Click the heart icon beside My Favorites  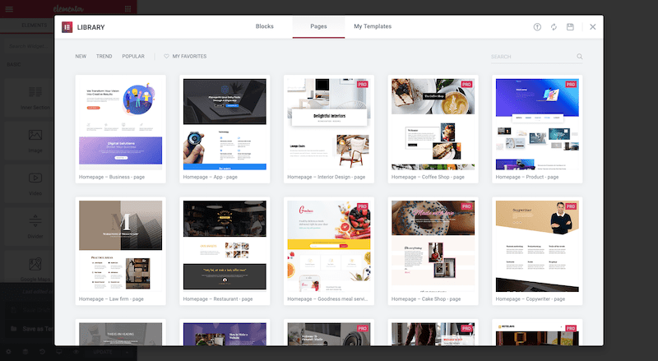(x=167, y=56)
